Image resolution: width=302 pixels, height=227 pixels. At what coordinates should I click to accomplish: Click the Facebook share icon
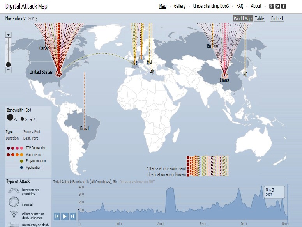[284, 6]
